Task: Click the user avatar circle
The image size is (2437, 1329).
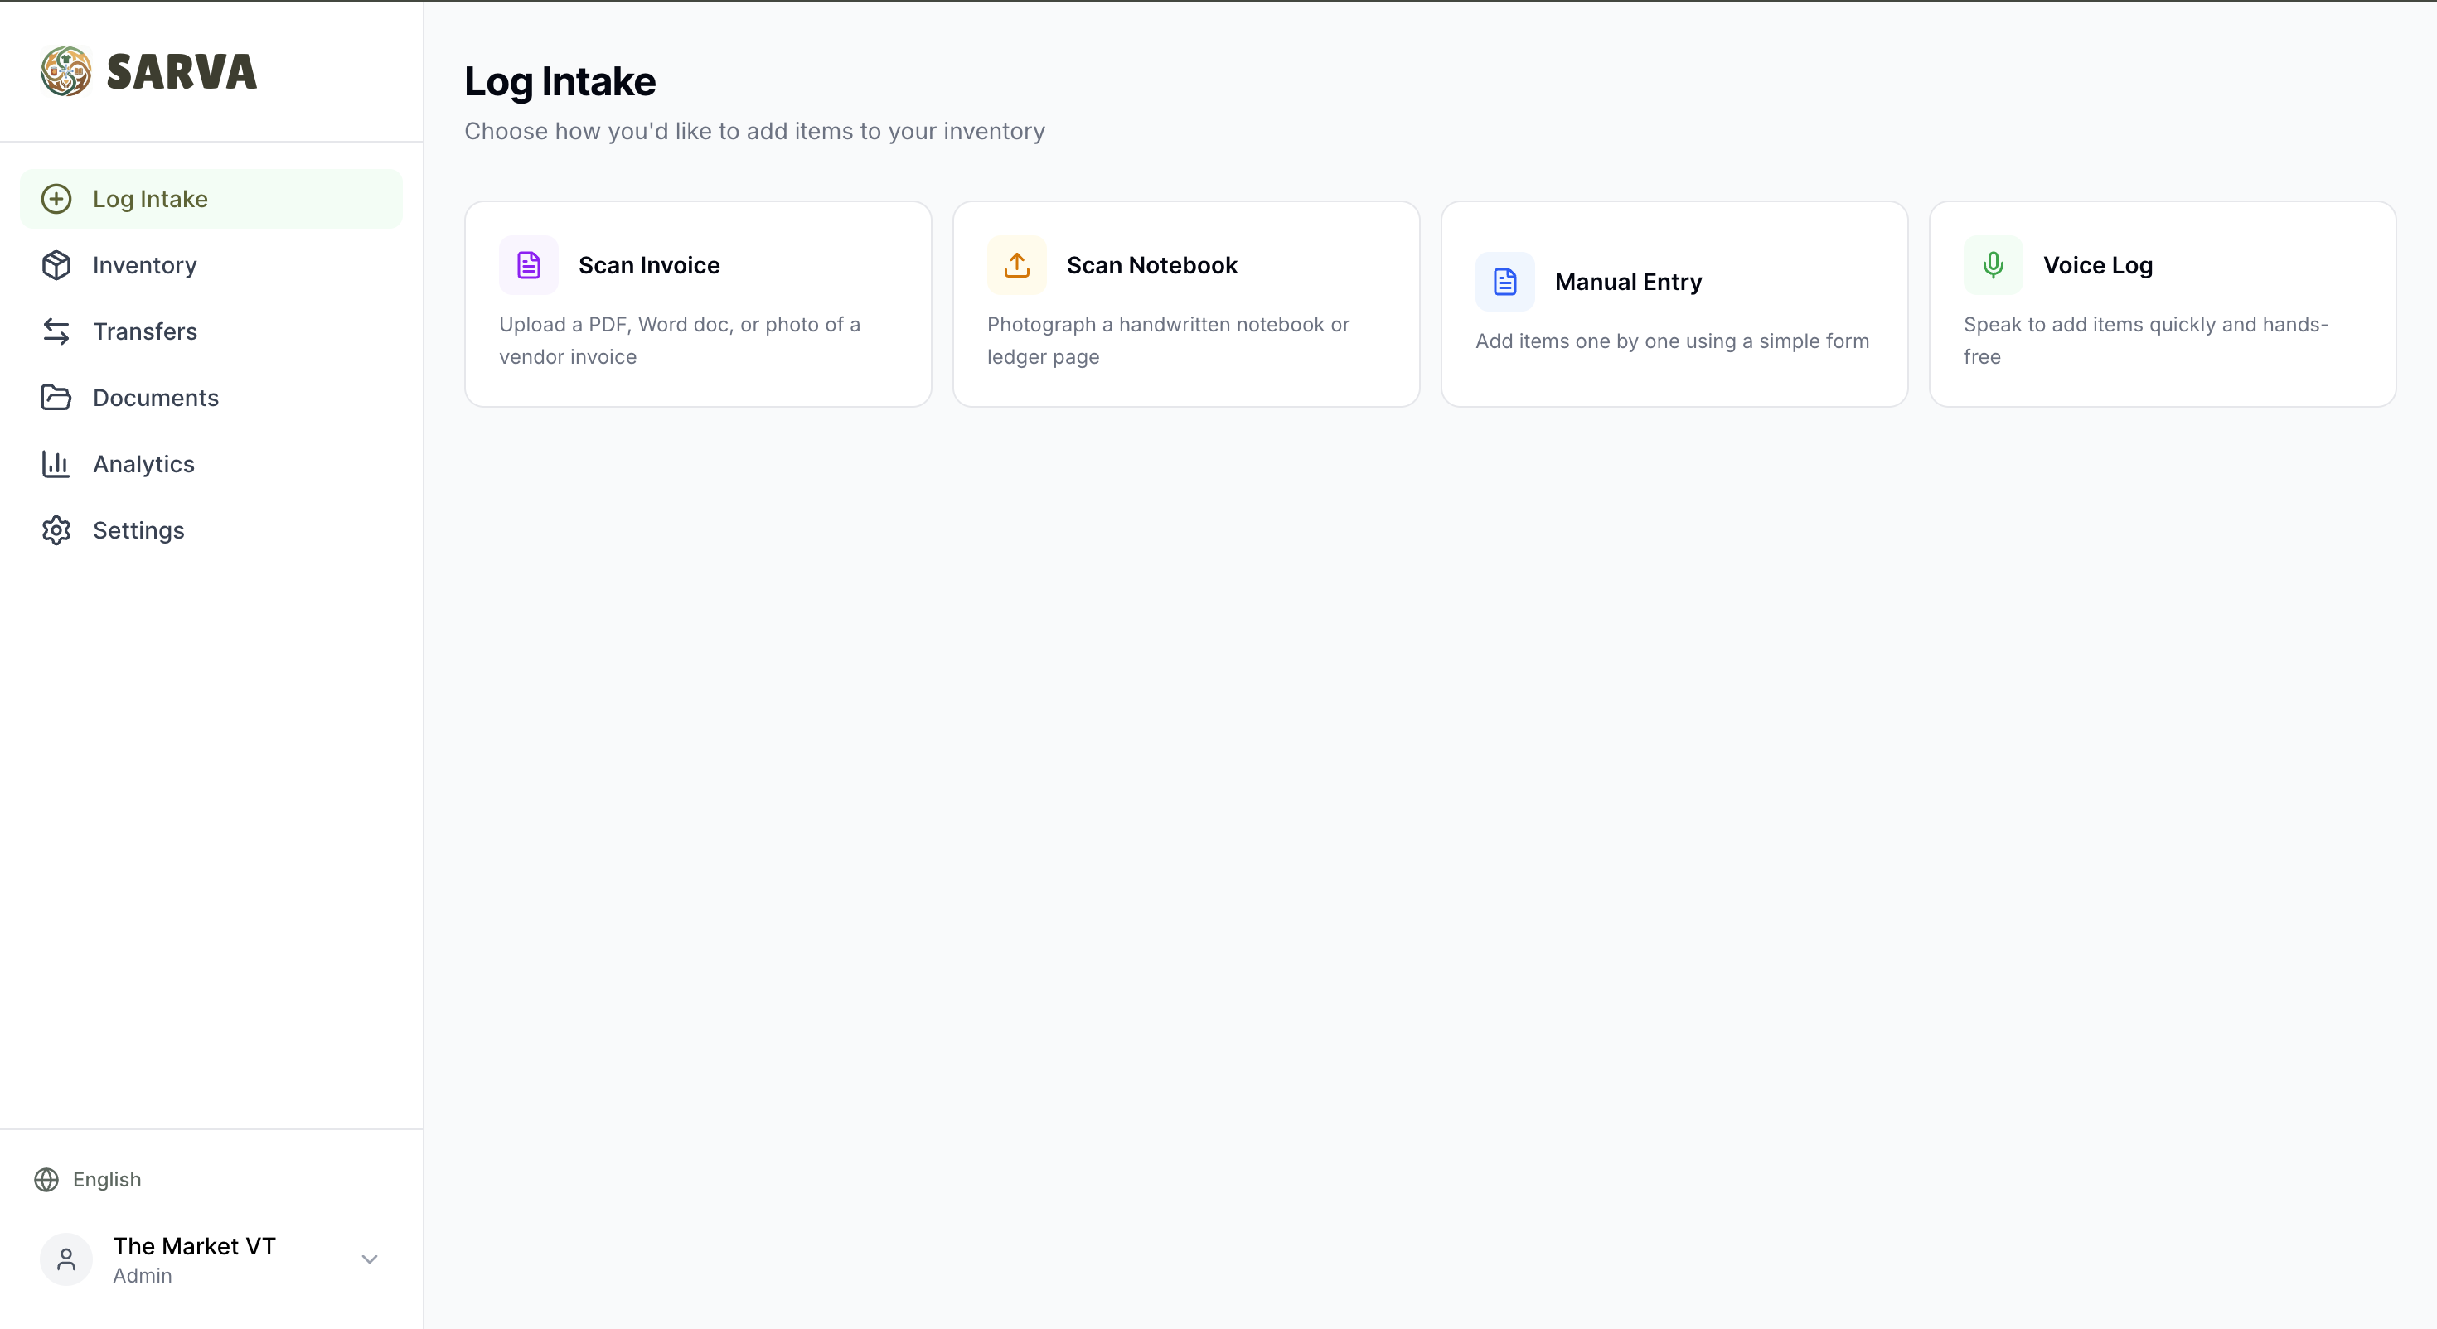Action: coord(66,1259)
